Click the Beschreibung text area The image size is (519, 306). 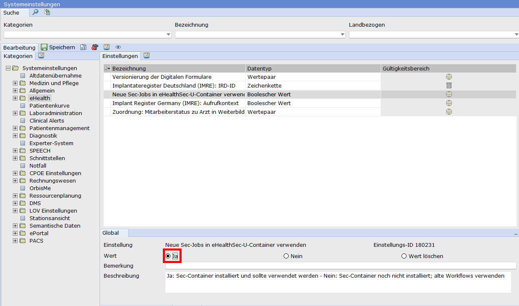(x=338, y=282)
